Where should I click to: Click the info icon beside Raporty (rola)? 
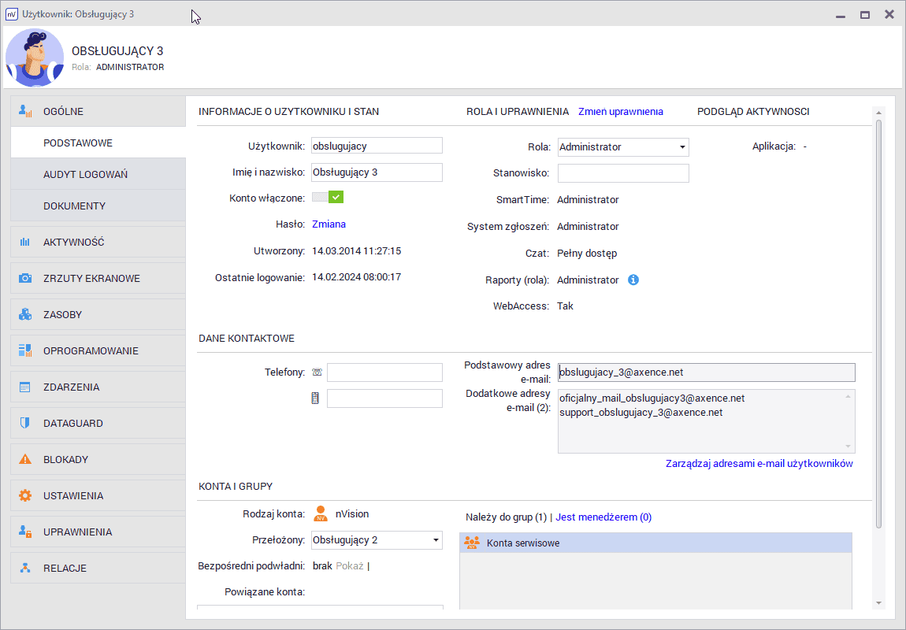pyautogui.click(x=633, y=280)
